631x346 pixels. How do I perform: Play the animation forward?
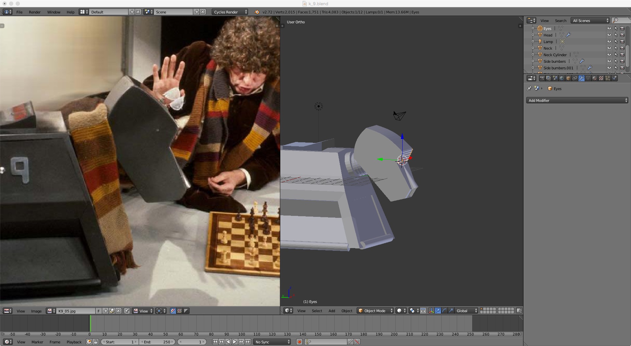point(234,342)
